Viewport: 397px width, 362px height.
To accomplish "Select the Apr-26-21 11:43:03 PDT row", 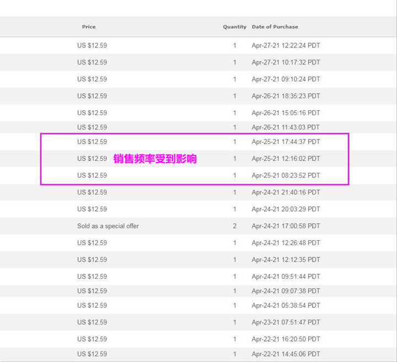I will point(198,127).
